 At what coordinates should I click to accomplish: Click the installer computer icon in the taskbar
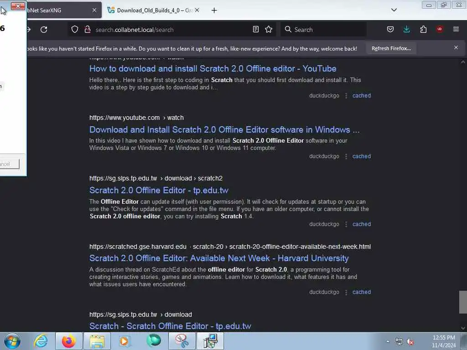pyautogui.click(x=210, y=341)
